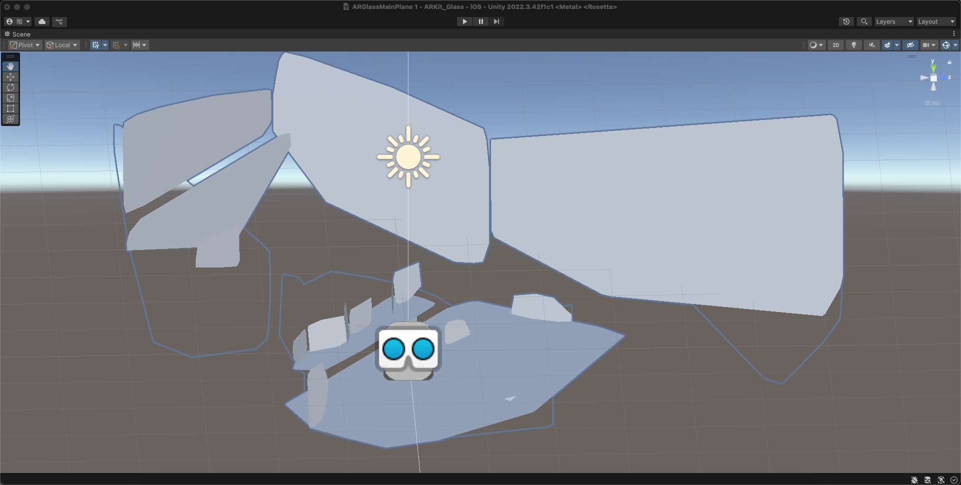Open the cloud services button
This screenshot has height=485, width=961.
click(x=42, y=21)
